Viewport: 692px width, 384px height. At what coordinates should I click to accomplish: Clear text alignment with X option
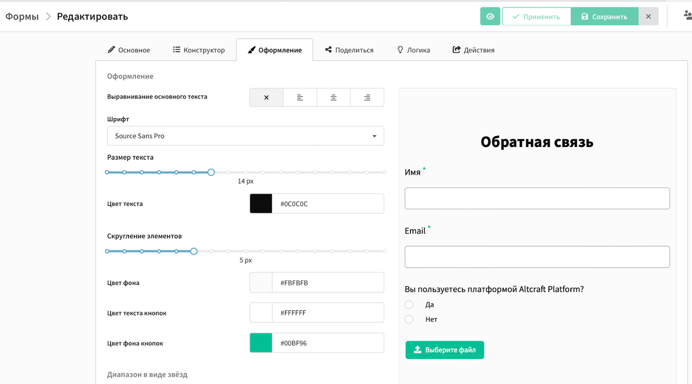(x=266, y=97)
